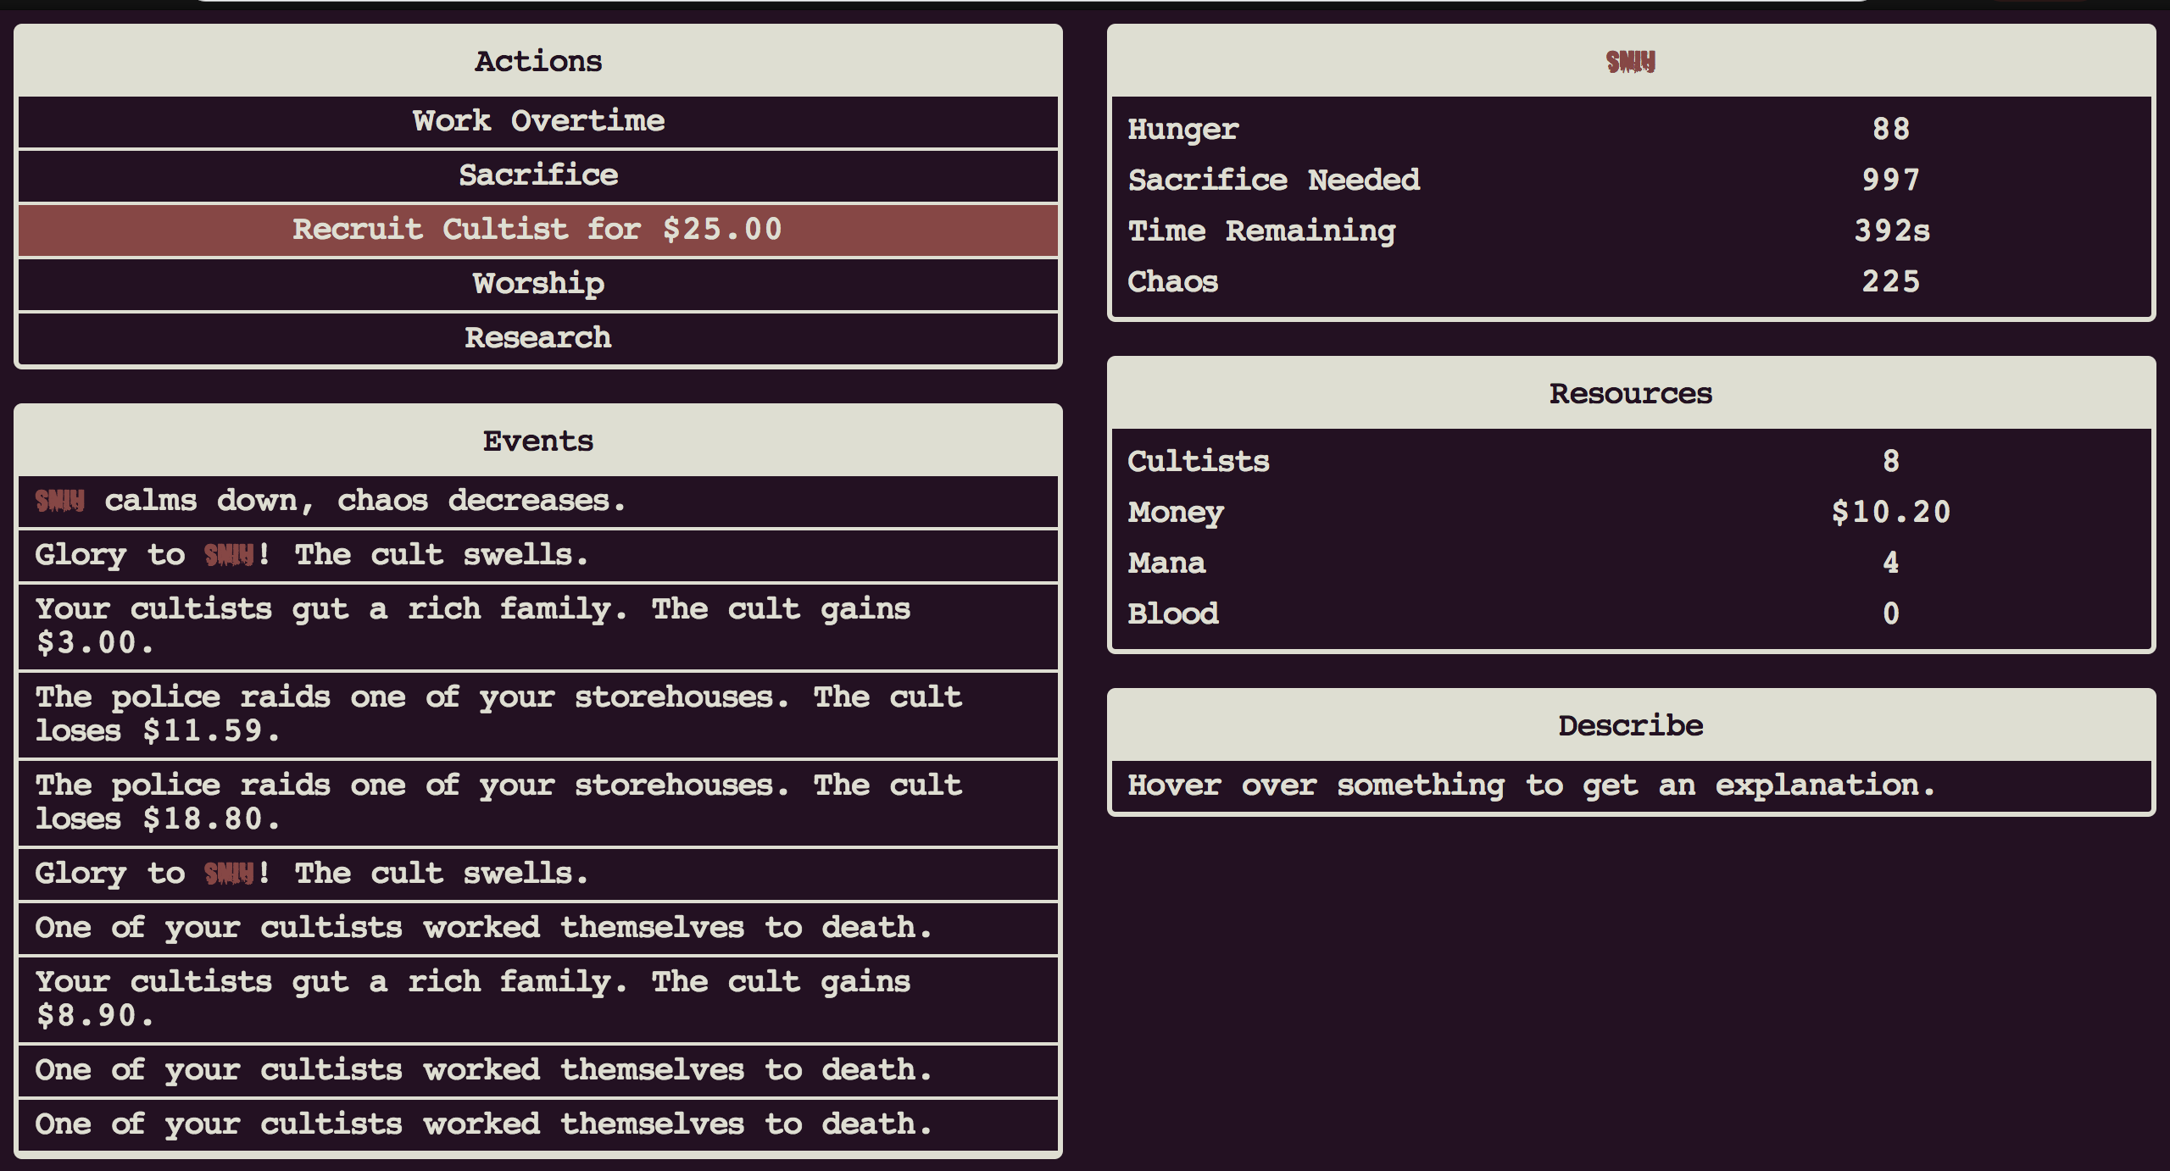Click the police raid $18.80 event

click(538, 802)
